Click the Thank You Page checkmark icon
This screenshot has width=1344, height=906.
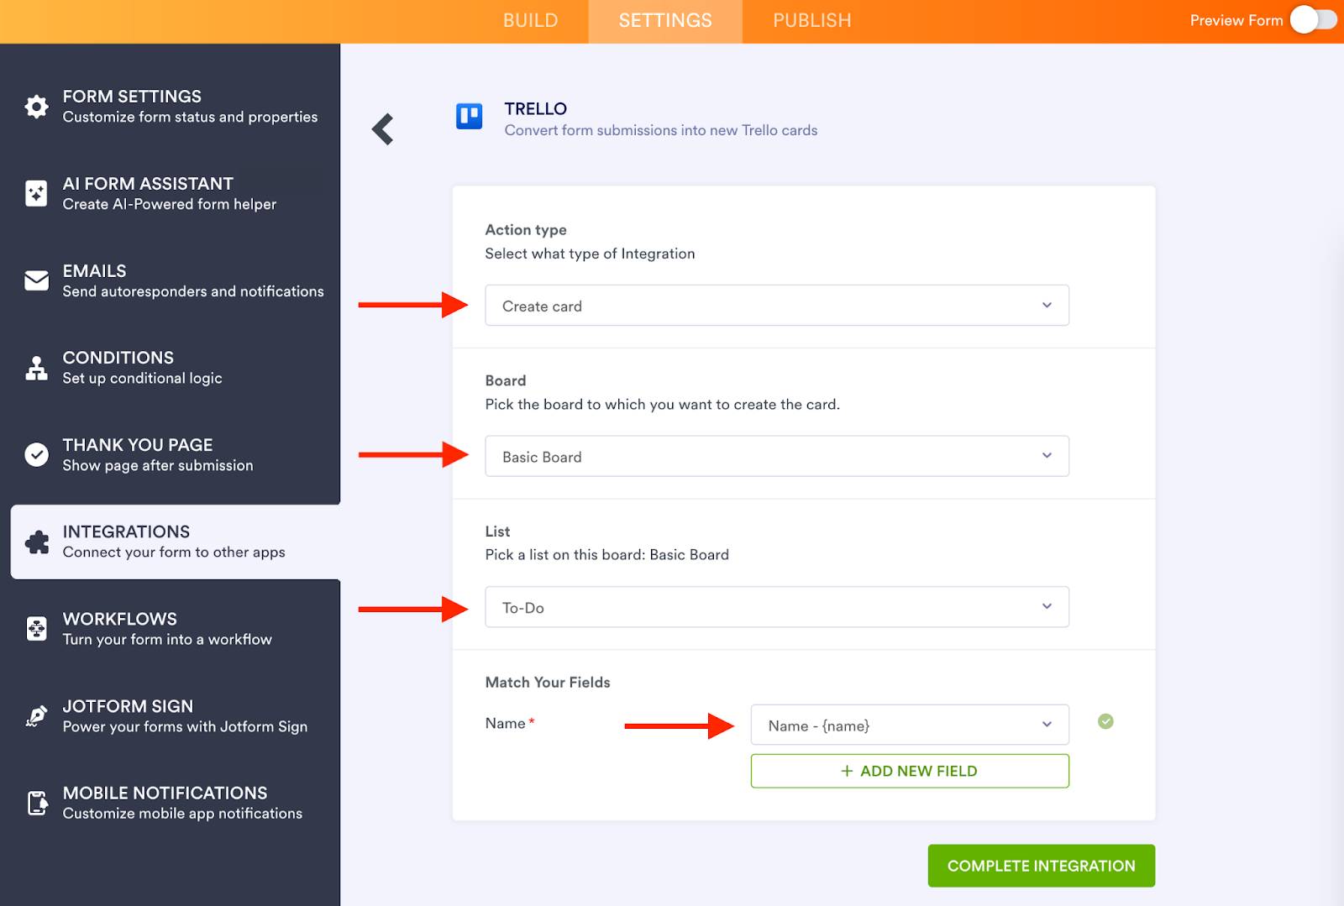[36, 454]
